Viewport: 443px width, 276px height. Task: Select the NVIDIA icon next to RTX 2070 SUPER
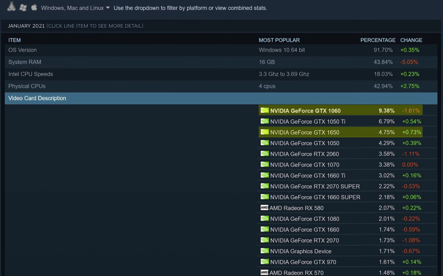265,186
